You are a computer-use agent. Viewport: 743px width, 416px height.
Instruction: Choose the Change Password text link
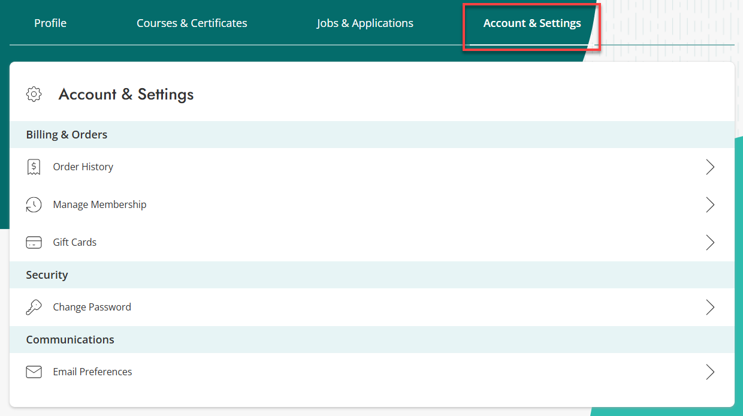(x=92, y=308)
